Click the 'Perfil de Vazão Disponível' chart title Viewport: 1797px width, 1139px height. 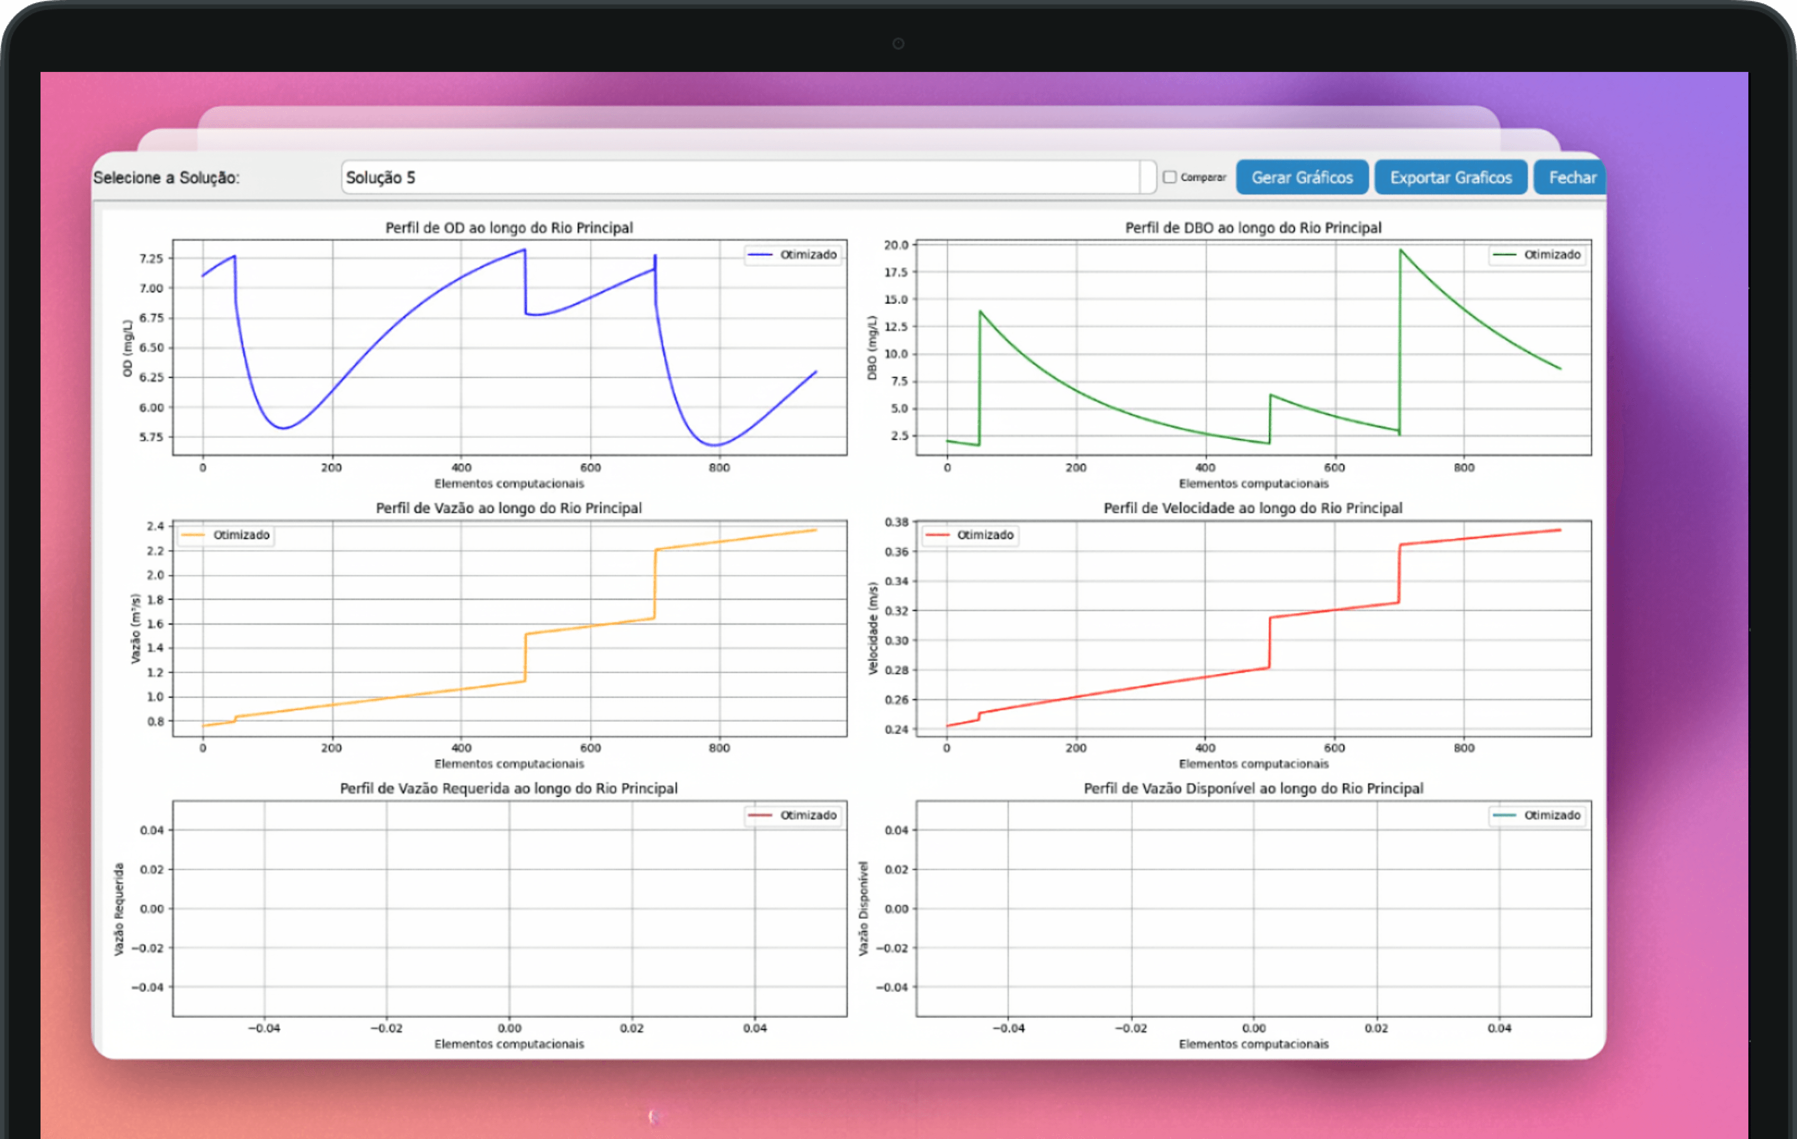pyautogui.click(x=1253, y=788)
